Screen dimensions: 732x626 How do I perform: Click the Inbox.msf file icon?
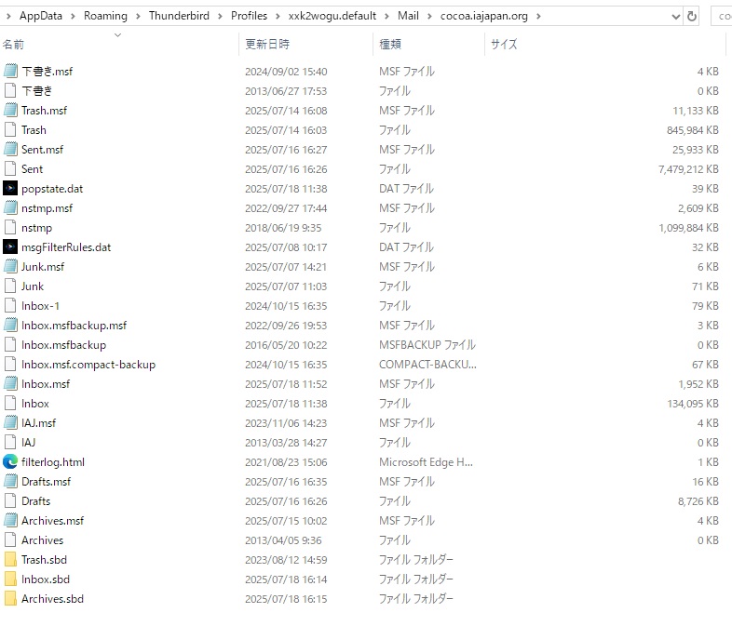point(10,383)
